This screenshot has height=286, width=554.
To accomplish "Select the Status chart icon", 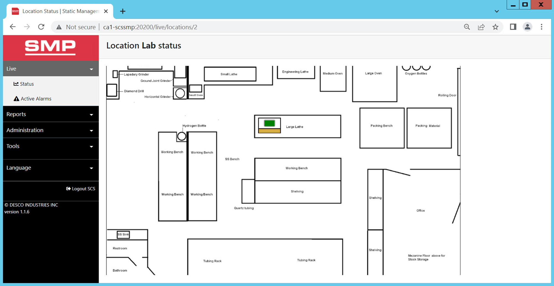I will point(16,84).
